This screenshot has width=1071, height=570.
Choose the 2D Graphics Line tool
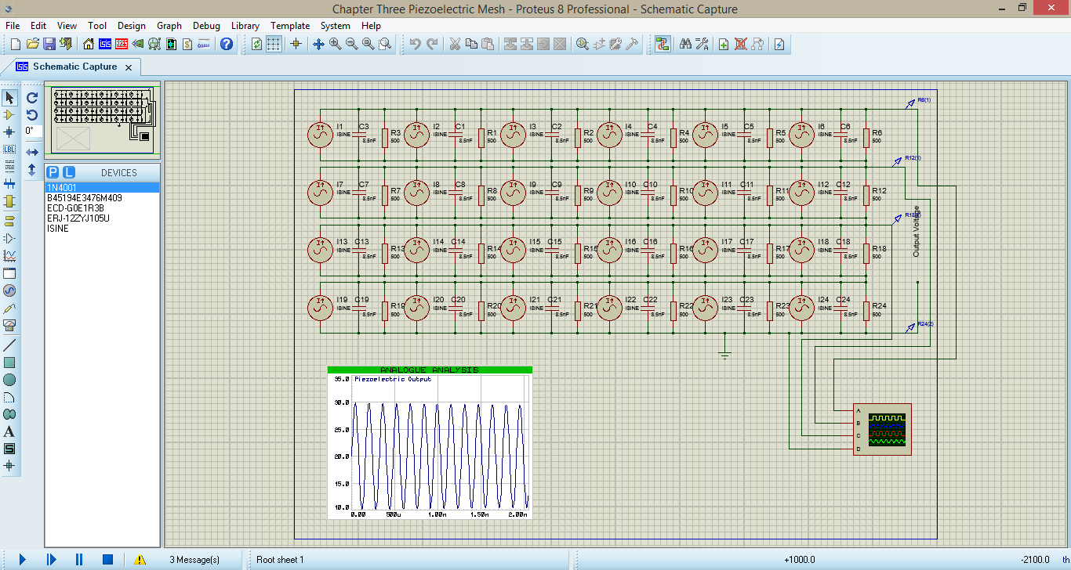[x=9, y=345]
